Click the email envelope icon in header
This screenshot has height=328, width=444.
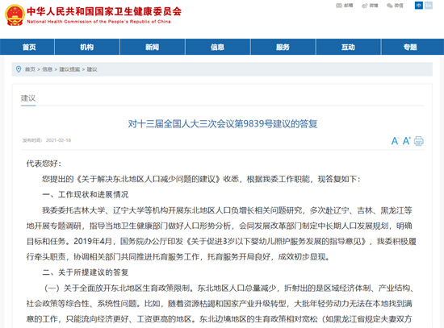coord(339,6)
